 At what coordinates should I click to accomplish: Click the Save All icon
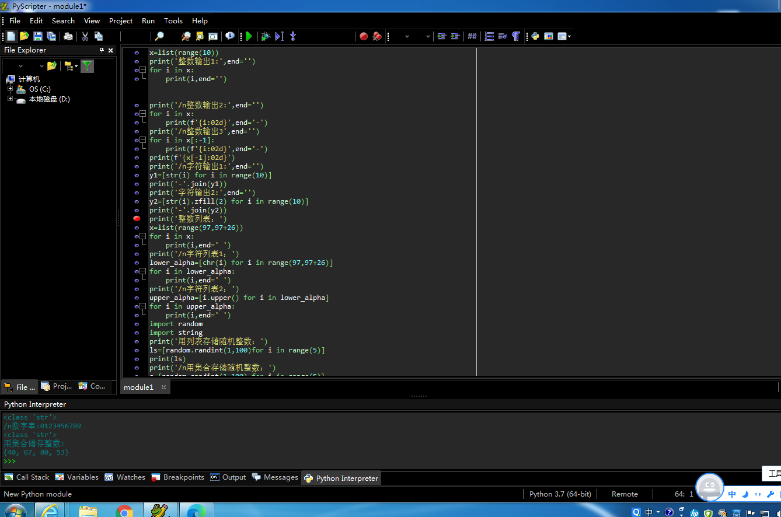(x=51, y=36)
